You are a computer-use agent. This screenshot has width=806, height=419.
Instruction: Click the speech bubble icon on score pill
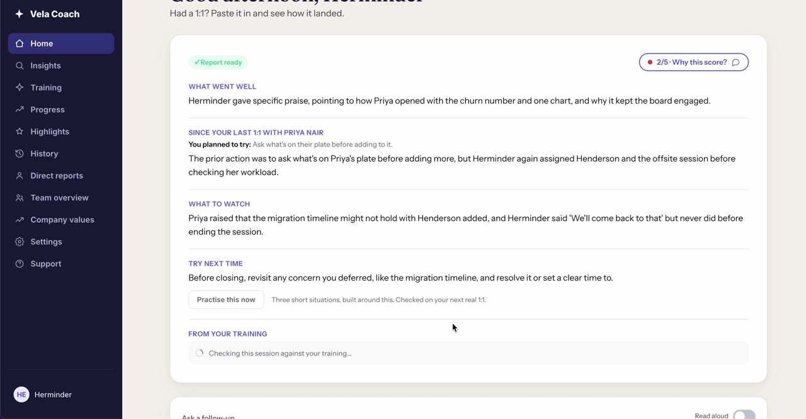pyautogui.click(x=735, y=62)
